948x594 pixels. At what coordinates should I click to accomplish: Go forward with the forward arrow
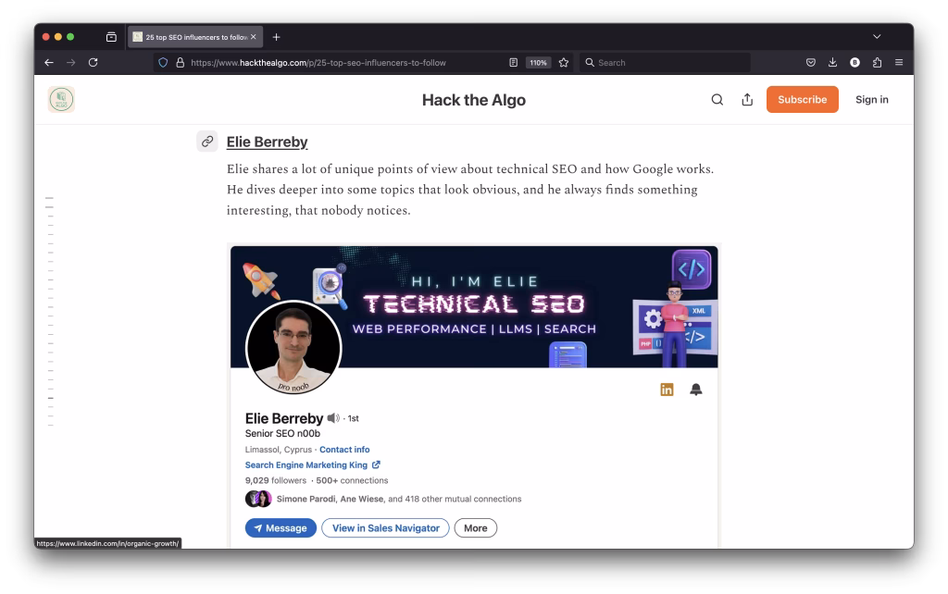[70, 62]
